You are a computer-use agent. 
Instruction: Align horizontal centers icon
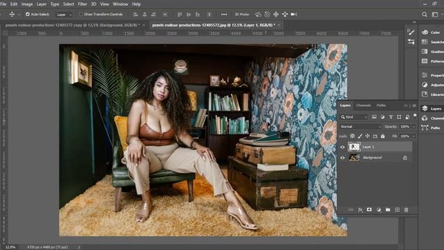(x=144, y=14)
